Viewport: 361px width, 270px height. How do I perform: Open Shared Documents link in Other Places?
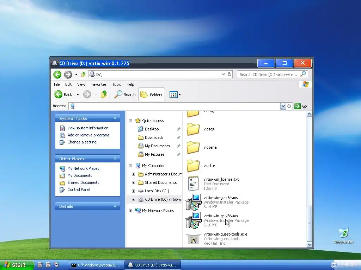click(x=83, y=182)
